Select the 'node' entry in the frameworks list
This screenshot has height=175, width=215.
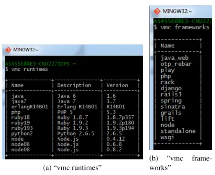[168, 125]
